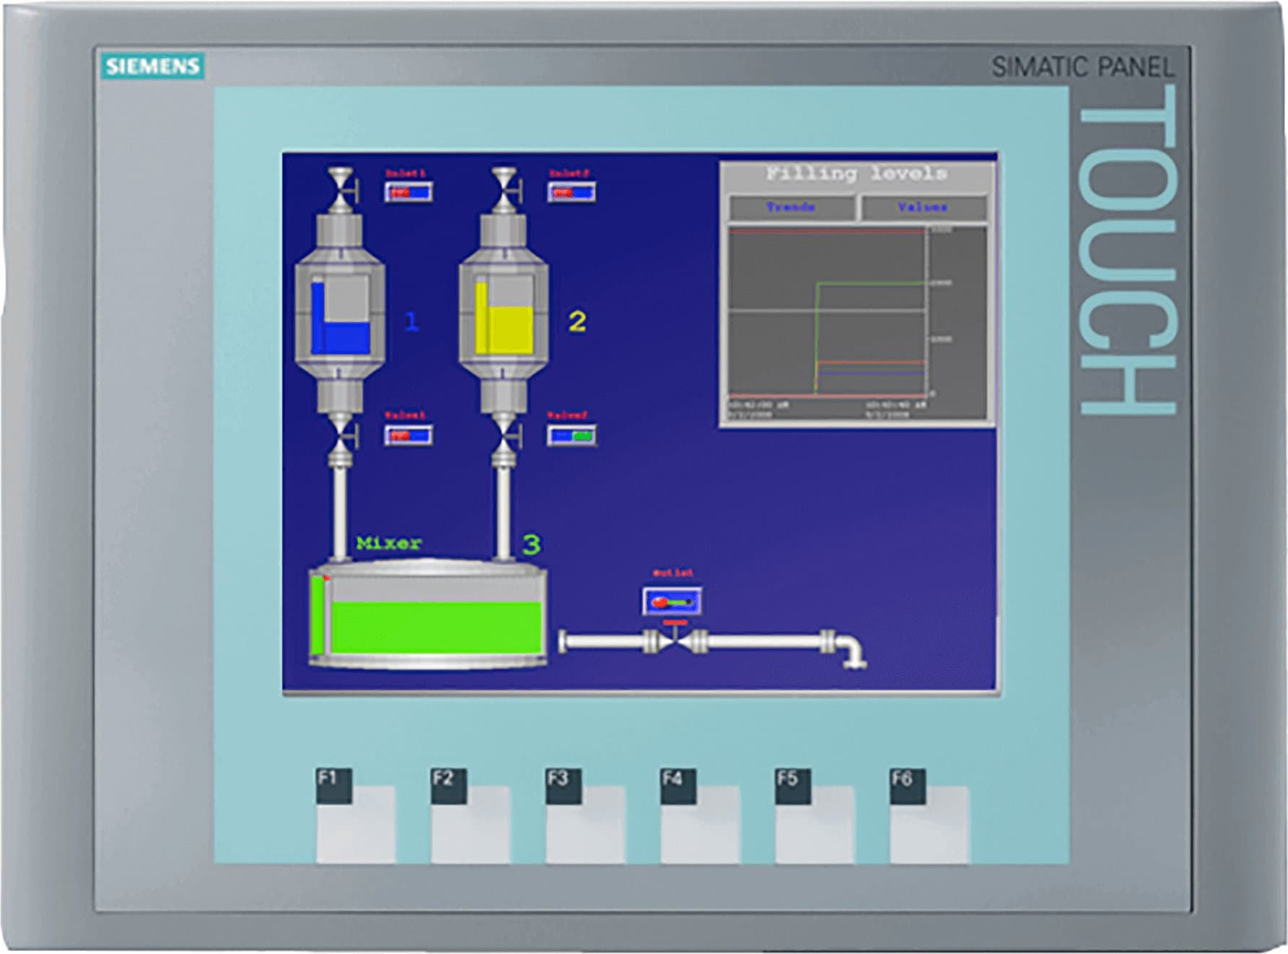Image resolution: width=1288 pixels, height=954 pixels.
Task: Toggle the Valve 1 switch
Action: [408, 435]
